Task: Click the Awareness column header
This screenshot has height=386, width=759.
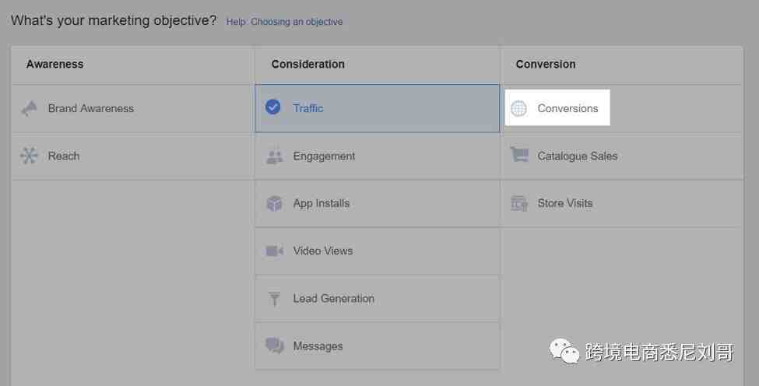Action: (x=54, y=65)
